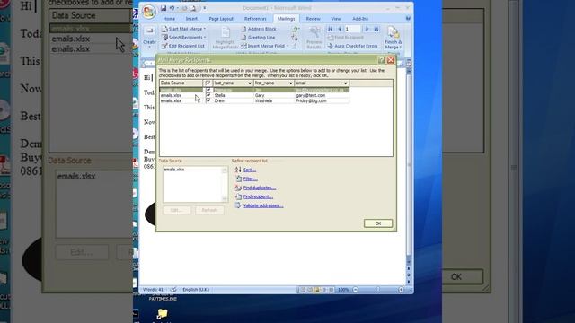Click the Filter icon in Refine recipient list
Viewport: 575px width, 323px height.
pyautogui.click(x=238, y=179)
